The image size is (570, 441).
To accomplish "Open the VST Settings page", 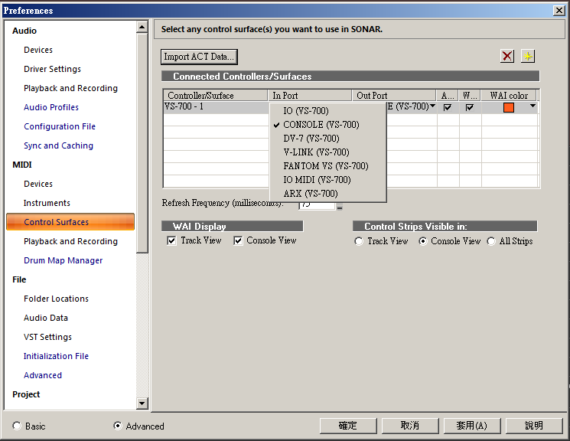I will click(47, 337).
